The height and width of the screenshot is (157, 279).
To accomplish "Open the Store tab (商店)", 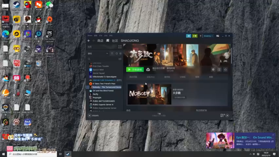I will click(x=100, y=41).
